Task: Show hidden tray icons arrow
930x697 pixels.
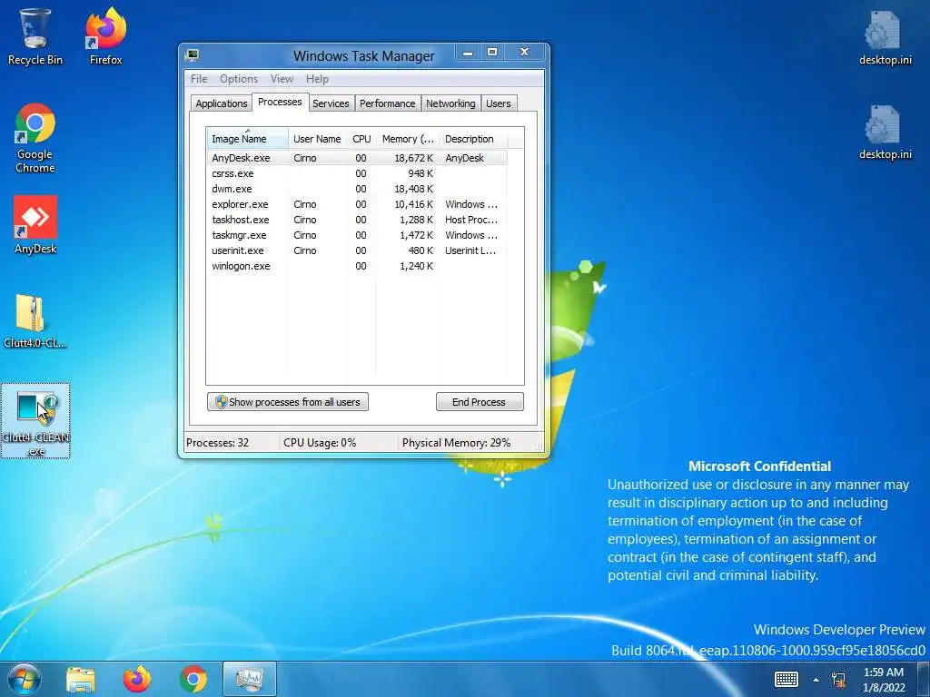Action: pos(816,680)
